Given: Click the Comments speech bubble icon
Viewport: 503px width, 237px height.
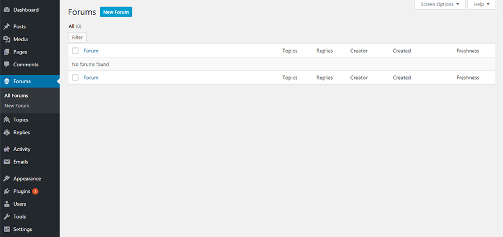Looking at the screenshot, I should click(x=7, y=65).
